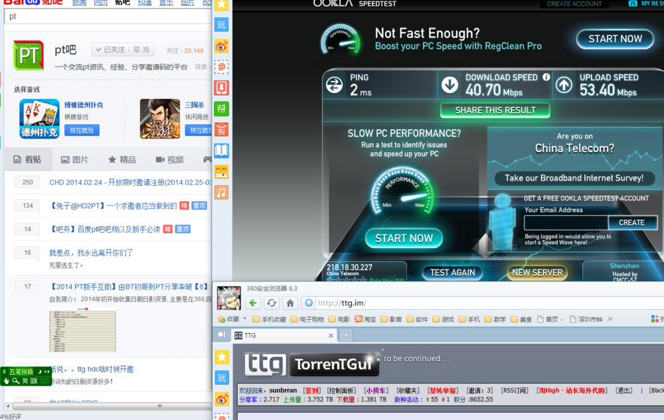Open the 软件 bookmark folder

[417, 319]
